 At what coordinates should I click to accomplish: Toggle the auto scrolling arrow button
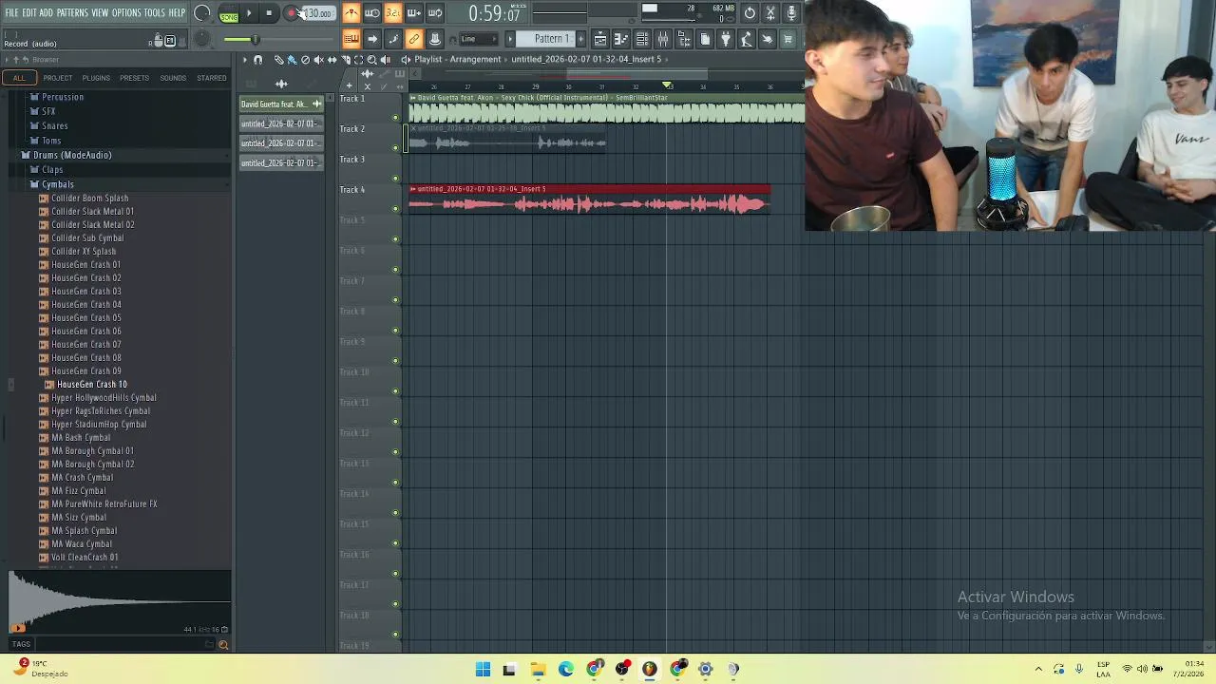(x=372, y=39)
